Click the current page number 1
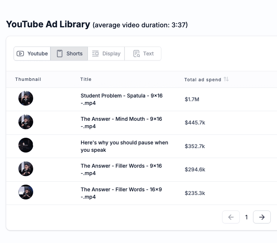 coord(246,217)
